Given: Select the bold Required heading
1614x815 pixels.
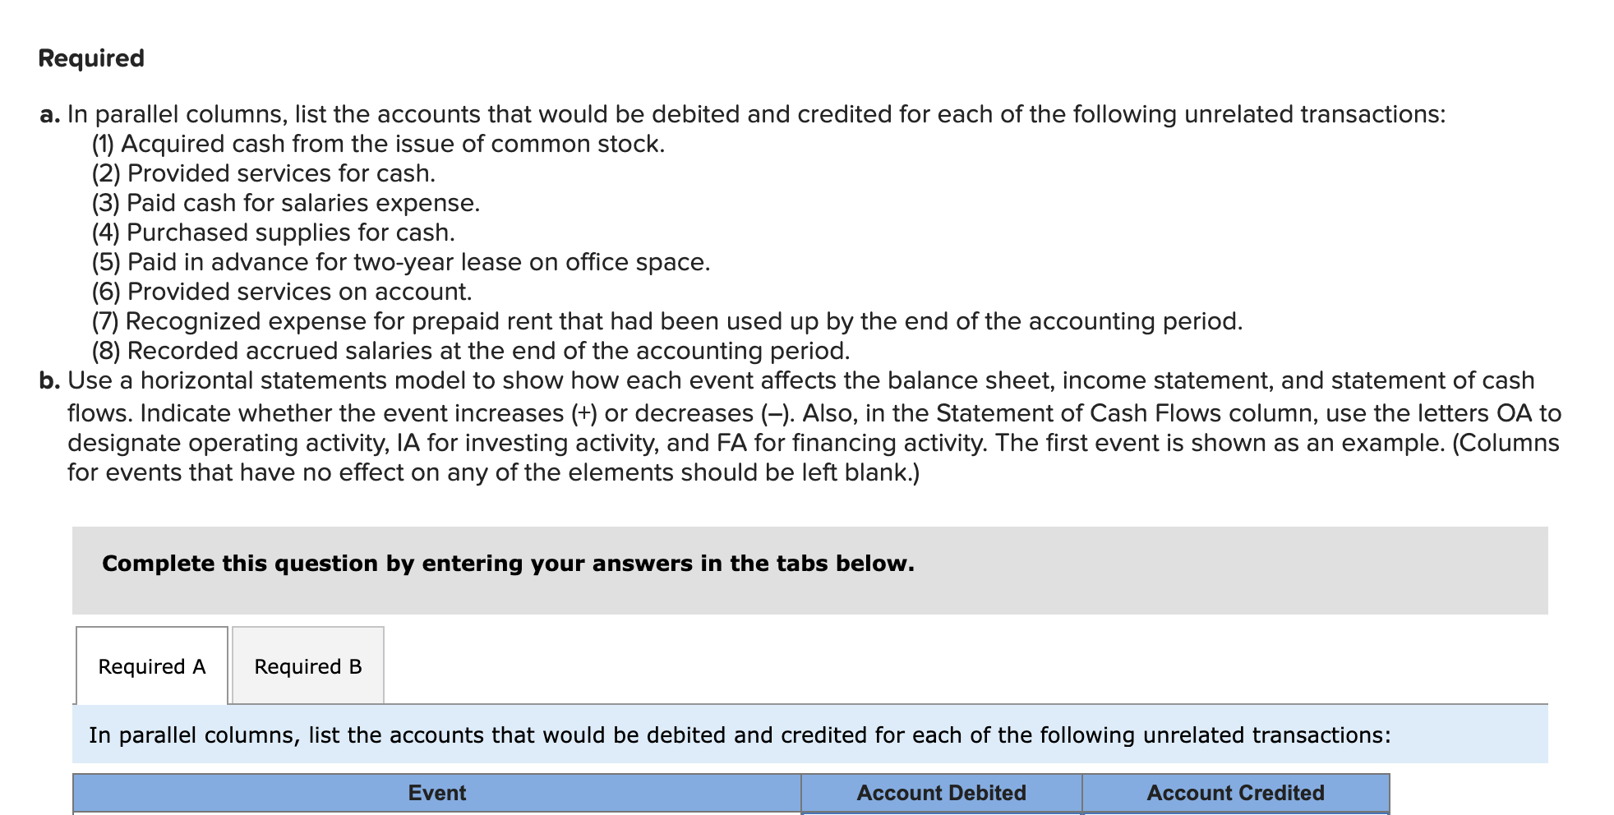Looking at the screenshot, I should pos(90,57).
